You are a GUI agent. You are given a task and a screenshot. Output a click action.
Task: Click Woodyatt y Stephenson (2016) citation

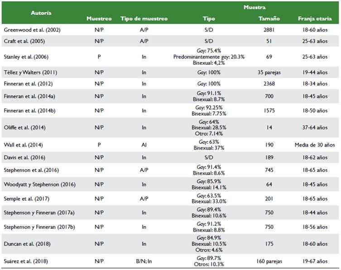pos(39,185)
